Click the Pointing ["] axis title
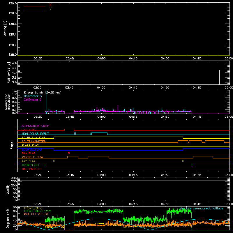The height and width of the screenshot is (233, 233). pyautogui.click(x=5, y=29)
